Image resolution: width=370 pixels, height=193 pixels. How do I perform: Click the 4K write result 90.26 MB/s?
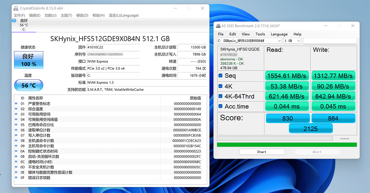(333, 86)
